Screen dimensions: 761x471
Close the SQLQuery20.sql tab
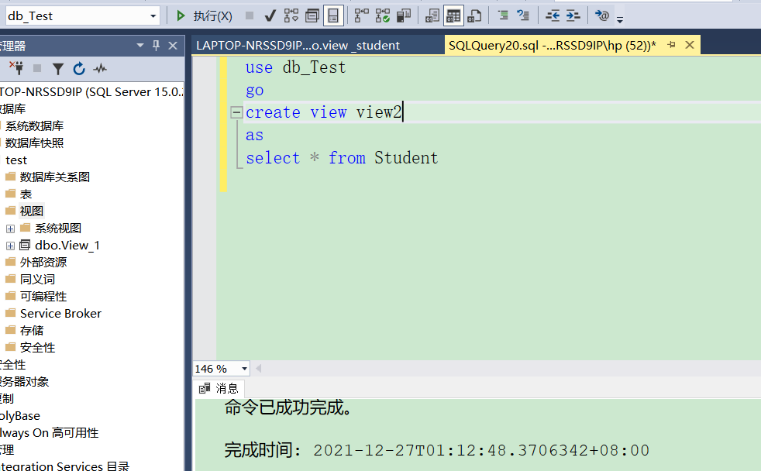pos(690,45)
